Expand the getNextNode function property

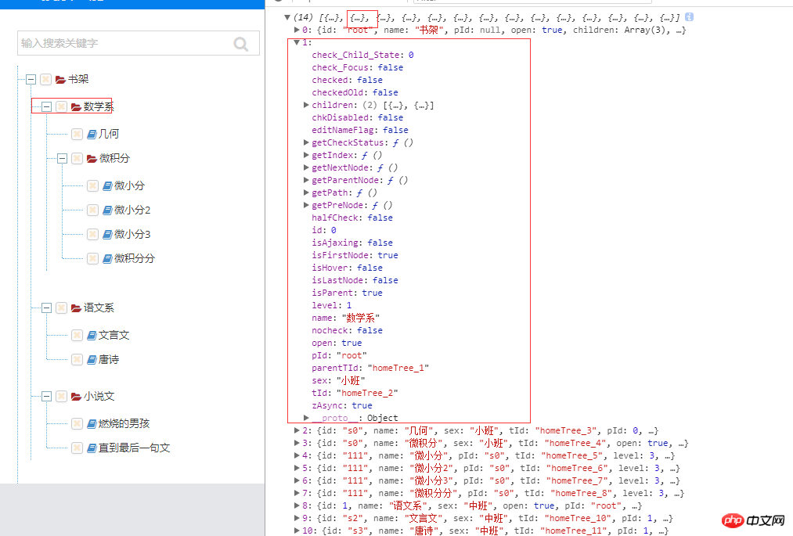307,168
